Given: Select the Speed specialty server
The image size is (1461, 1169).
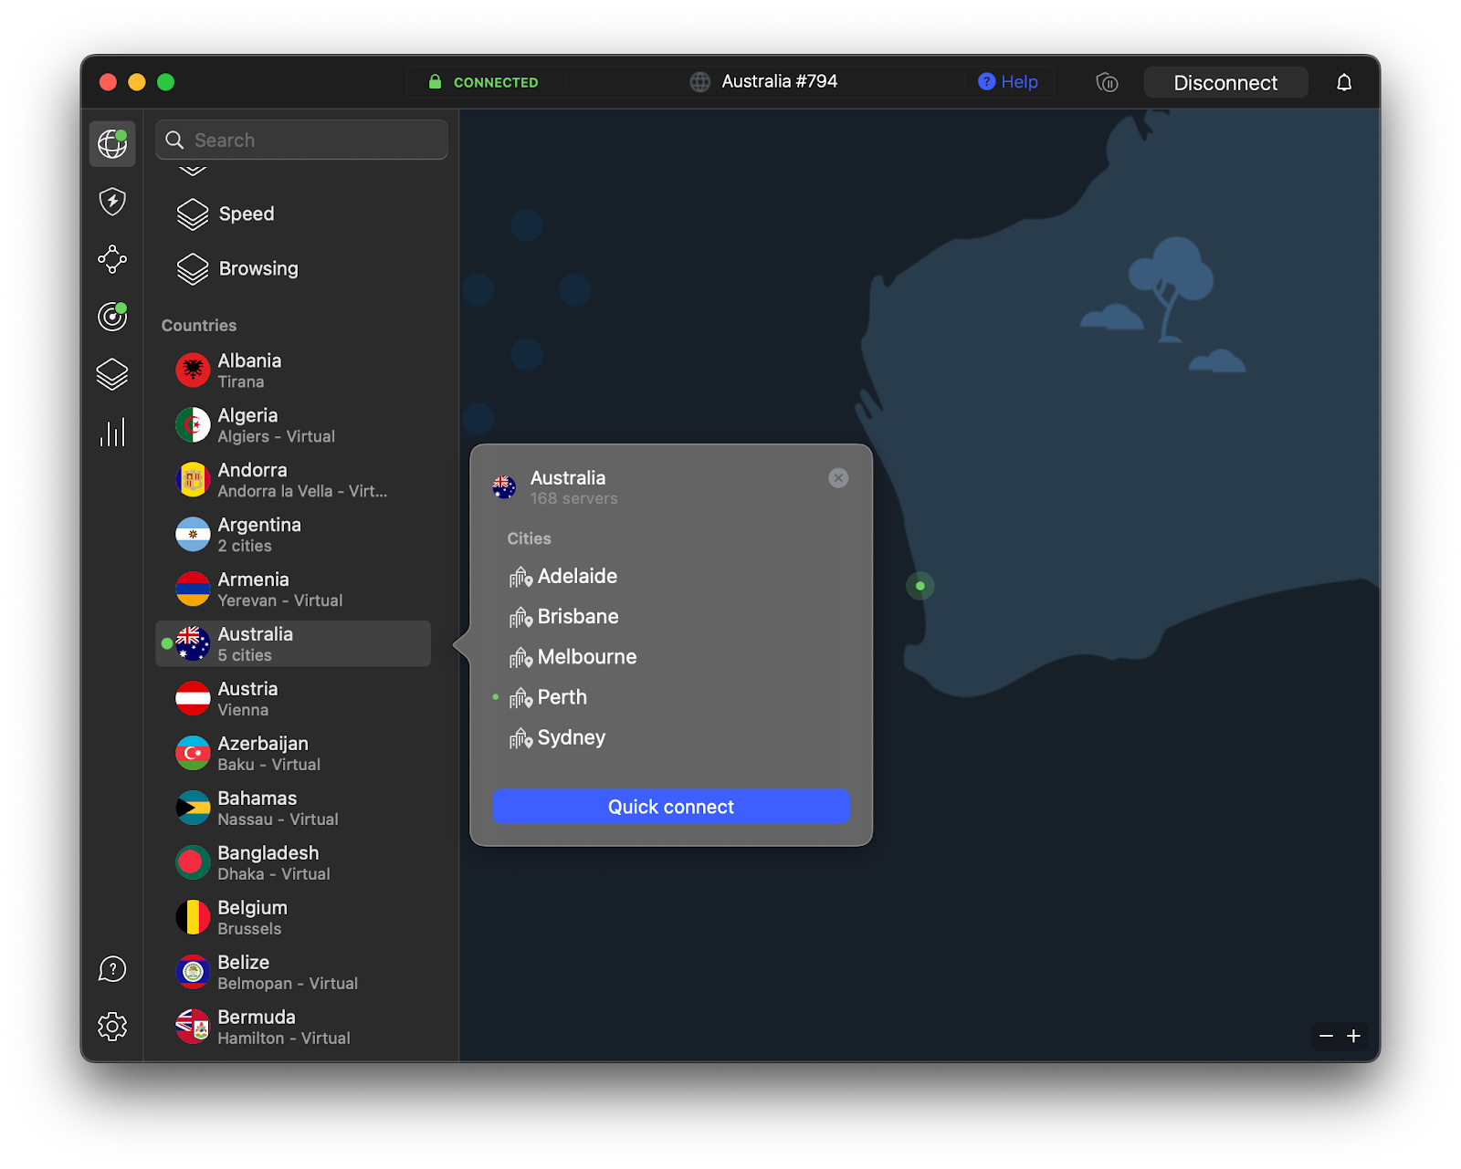Looking at the screenshot, I should pos(292,214).
